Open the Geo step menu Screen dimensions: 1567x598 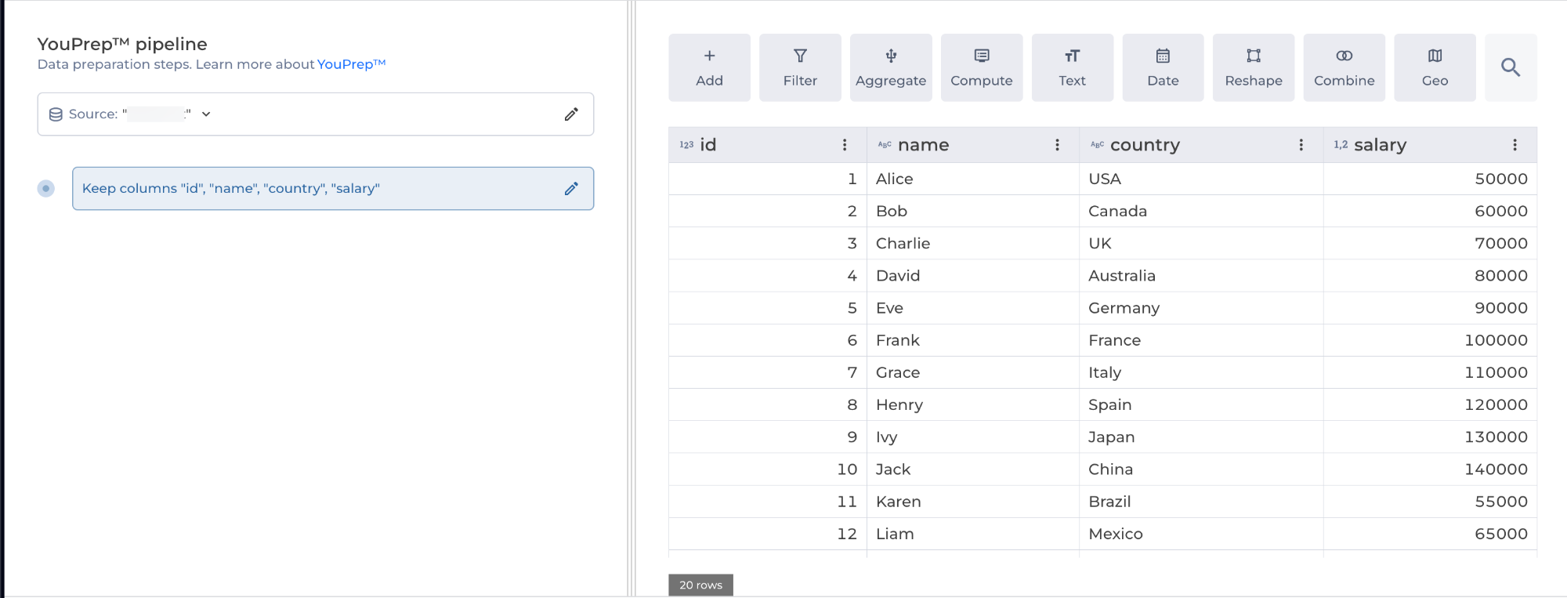1435,67
